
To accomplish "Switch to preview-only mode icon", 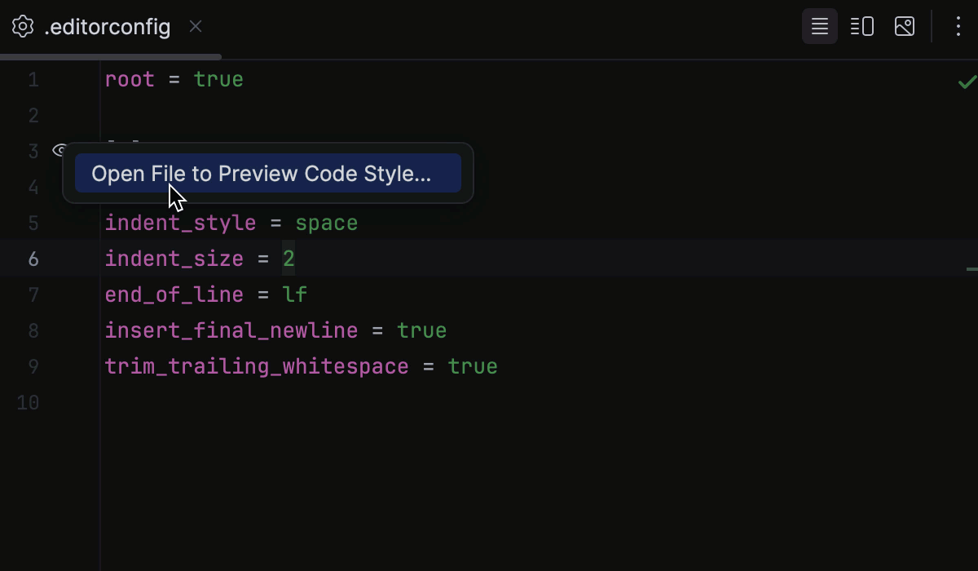I will (x=904, y=26).
